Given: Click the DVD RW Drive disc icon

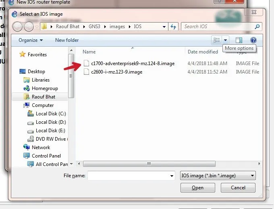Looking at the screenshot, I should (x=31, y=139).
